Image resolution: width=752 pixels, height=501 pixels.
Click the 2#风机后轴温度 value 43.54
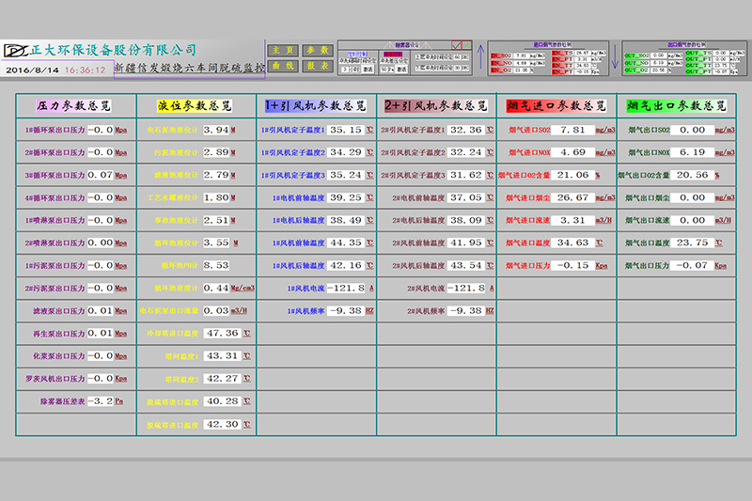pyautogui.click(x=466, y=266)
